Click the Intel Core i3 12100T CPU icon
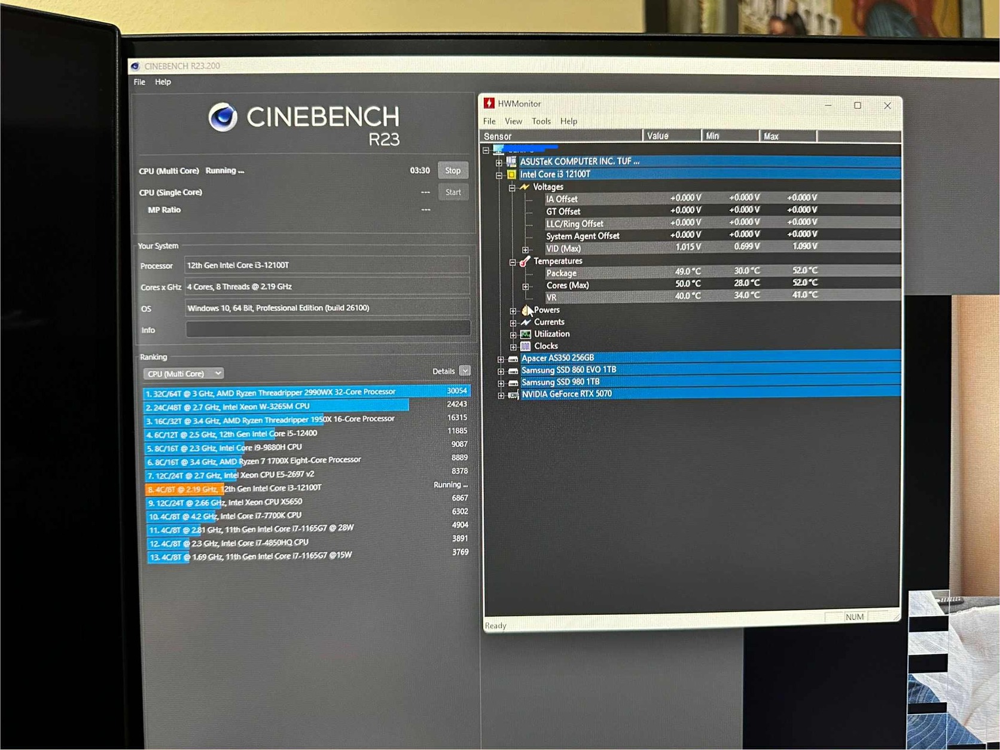The image size is (1000, 750). [511, 175]
